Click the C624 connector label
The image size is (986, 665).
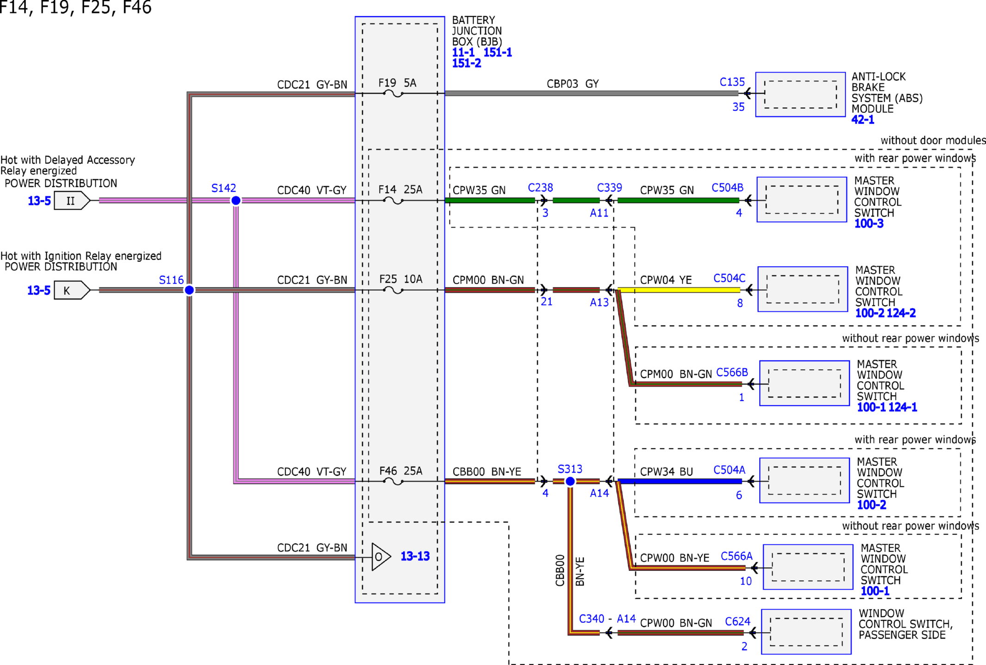pyautogui.click(x=737, y=621)
